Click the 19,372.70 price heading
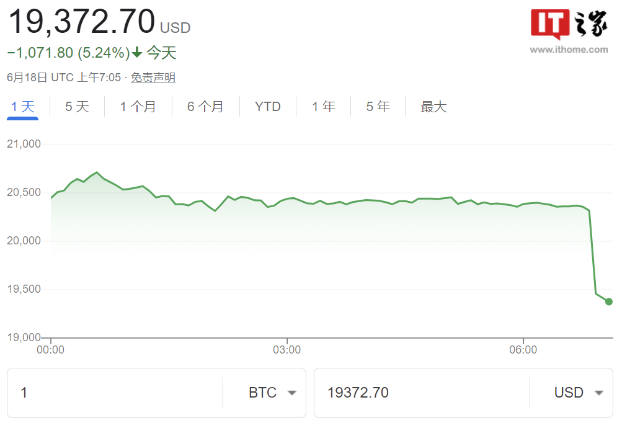 81,22
